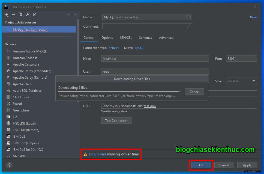Click the import data source arrow icon
This screenshot has height=174, width=264.
pyautogui.click(x=34, y=15)
